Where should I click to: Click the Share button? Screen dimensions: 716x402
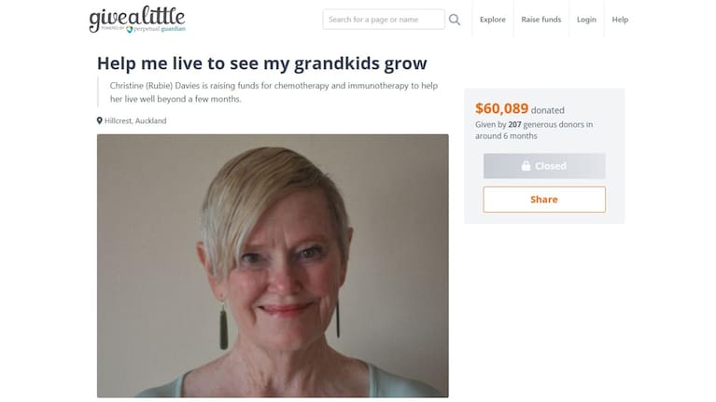(x=544, y=200)
